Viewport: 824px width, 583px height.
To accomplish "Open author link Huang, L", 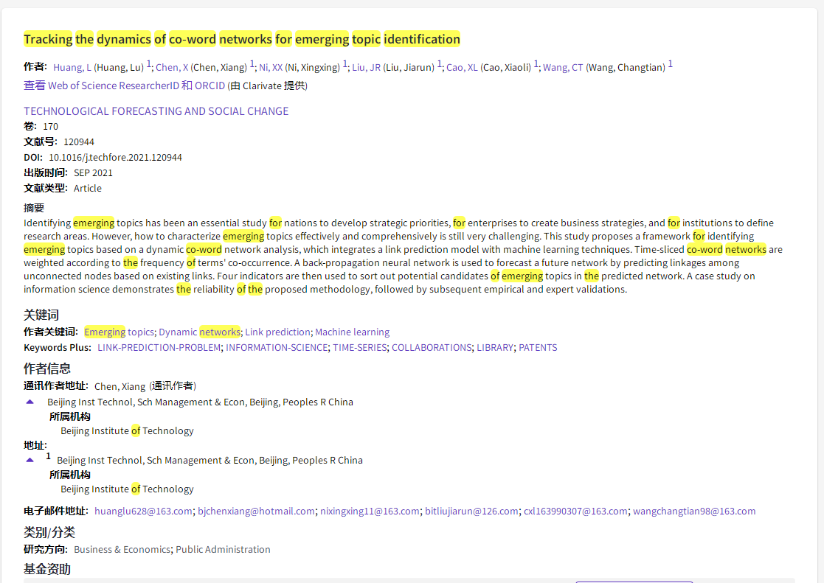I will (72, 67).
